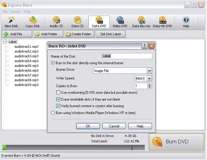207x160 pixels.
Task: Select audiotrack1.mp3 in the file tree
Action: [26, 47]
